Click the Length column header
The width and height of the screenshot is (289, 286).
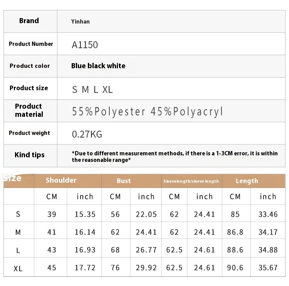tap(247, 181)
